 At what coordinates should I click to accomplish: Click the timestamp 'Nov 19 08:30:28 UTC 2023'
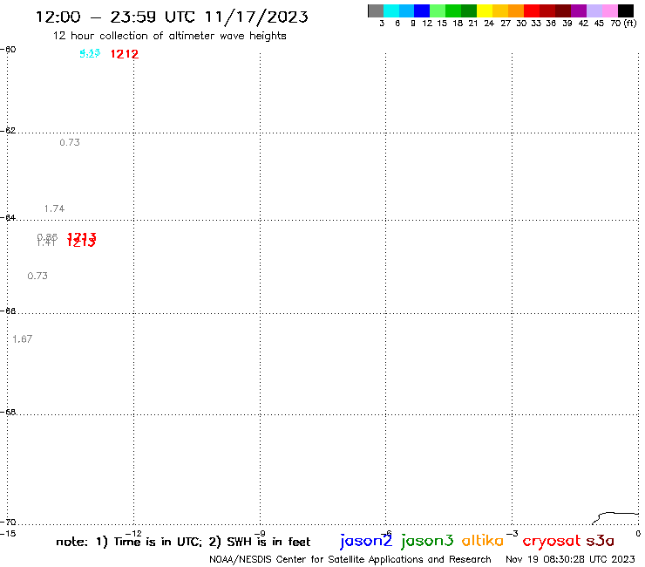[x=570, y=559]
